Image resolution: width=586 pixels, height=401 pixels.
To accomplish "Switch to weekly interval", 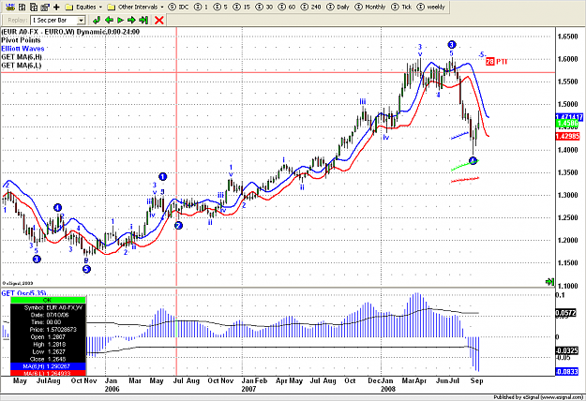I will tap(431, 7).
